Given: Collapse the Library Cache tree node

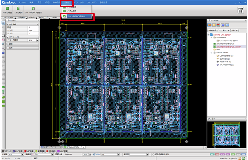Looking at the screenshot, I should [x=212, y=53].
